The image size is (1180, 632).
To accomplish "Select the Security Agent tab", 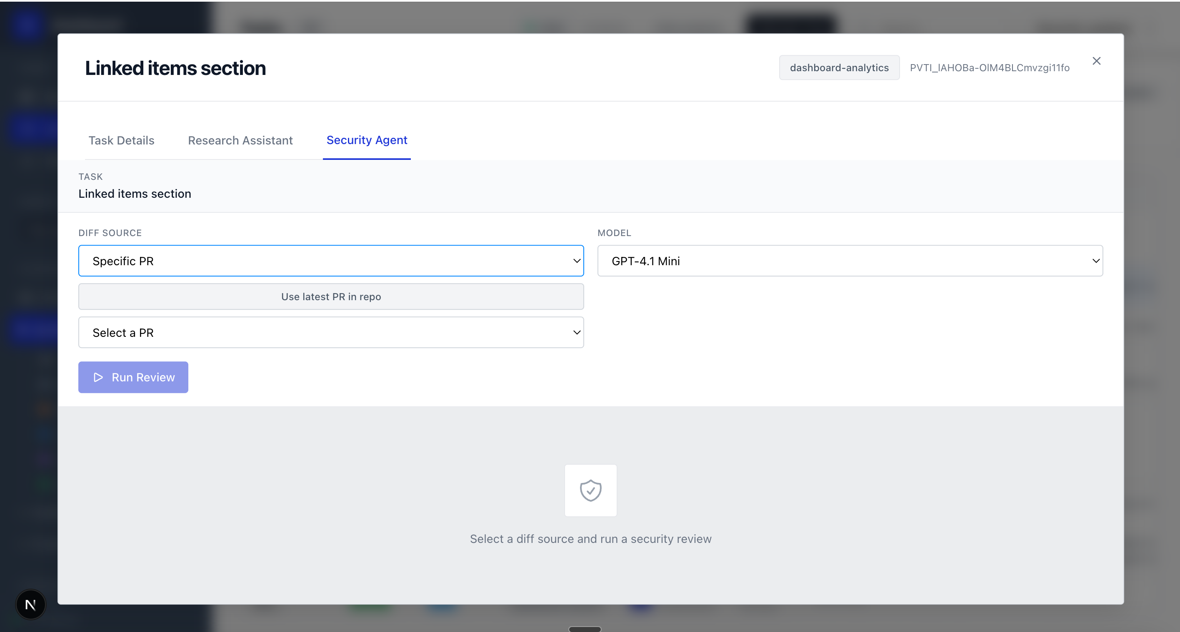I will [367, 140].
